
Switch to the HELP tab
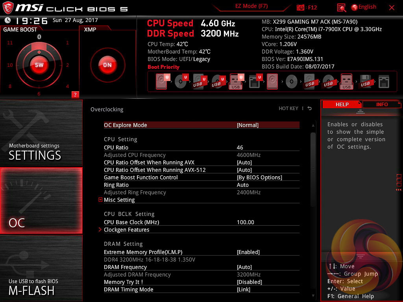[342, 104]
